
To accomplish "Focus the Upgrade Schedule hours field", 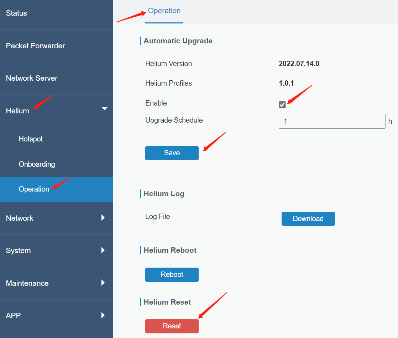I will pos(332,121).
